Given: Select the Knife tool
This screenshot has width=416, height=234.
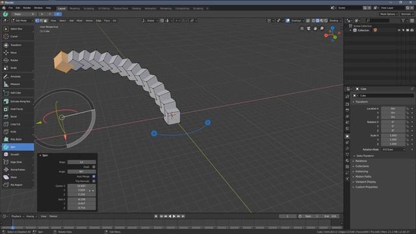Looking at the screenshot, I should coord(18,131).
